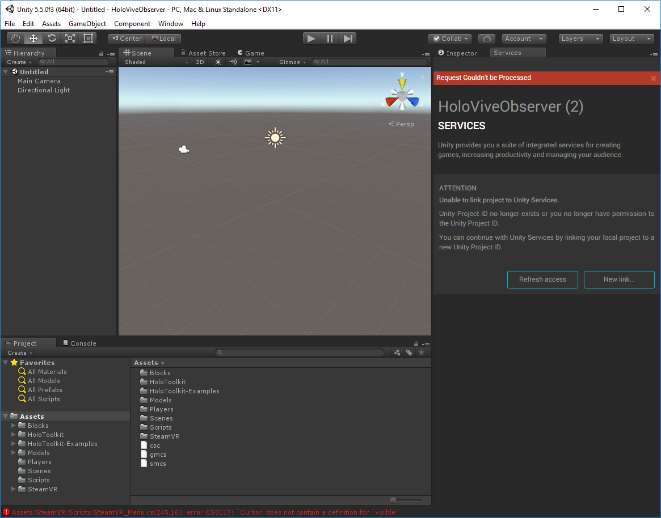Collapse the Untitled scene in Hierarchy
The image size is (661, 518).
(6, 72)
